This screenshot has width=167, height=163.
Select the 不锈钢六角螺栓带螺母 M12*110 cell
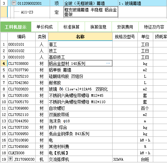80,102
